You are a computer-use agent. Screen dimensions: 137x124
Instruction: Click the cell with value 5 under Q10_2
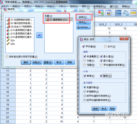tap(103, 33)
